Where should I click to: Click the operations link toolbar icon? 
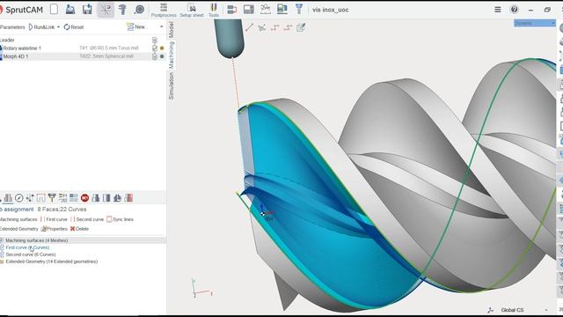(232, 10)
